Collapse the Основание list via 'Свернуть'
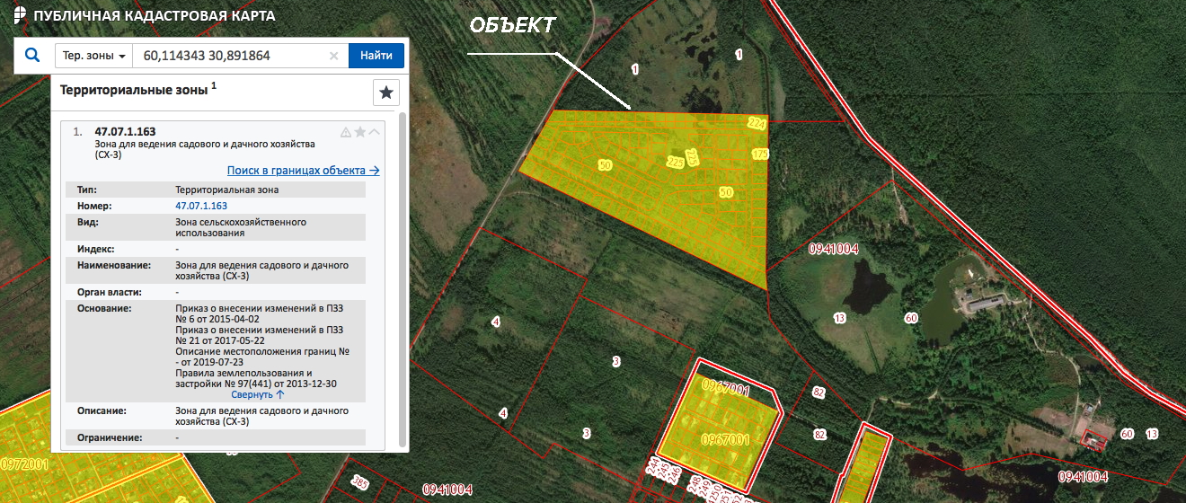Image resolution: width=1186 pixels, height=503 pixels. 258,393
